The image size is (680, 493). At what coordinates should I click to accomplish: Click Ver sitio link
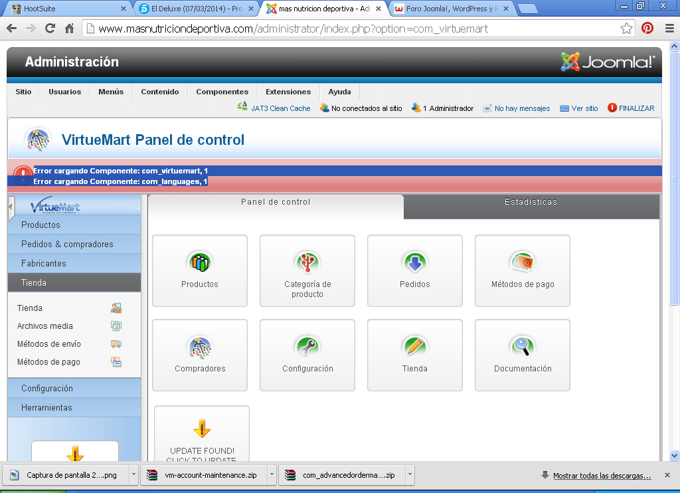(584, 108)
